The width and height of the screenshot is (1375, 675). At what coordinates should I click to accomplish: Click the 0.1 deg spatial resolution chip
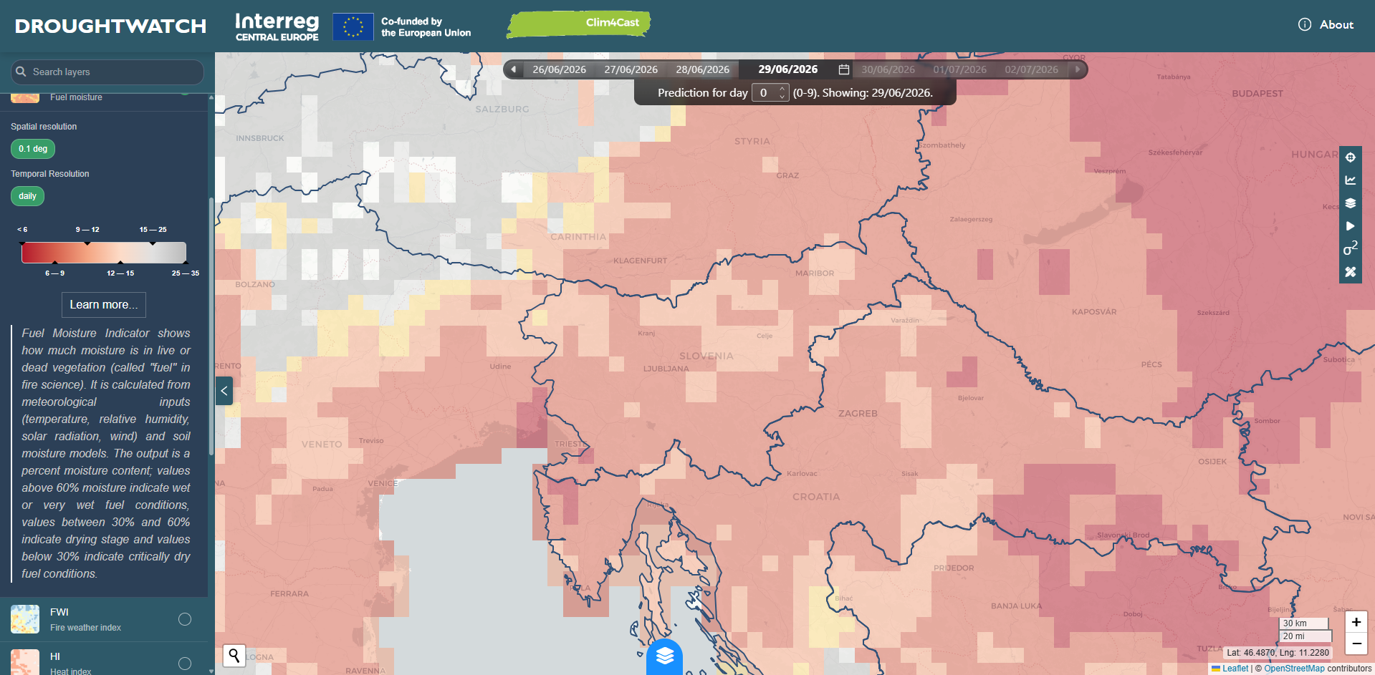(x=33, y=149)
